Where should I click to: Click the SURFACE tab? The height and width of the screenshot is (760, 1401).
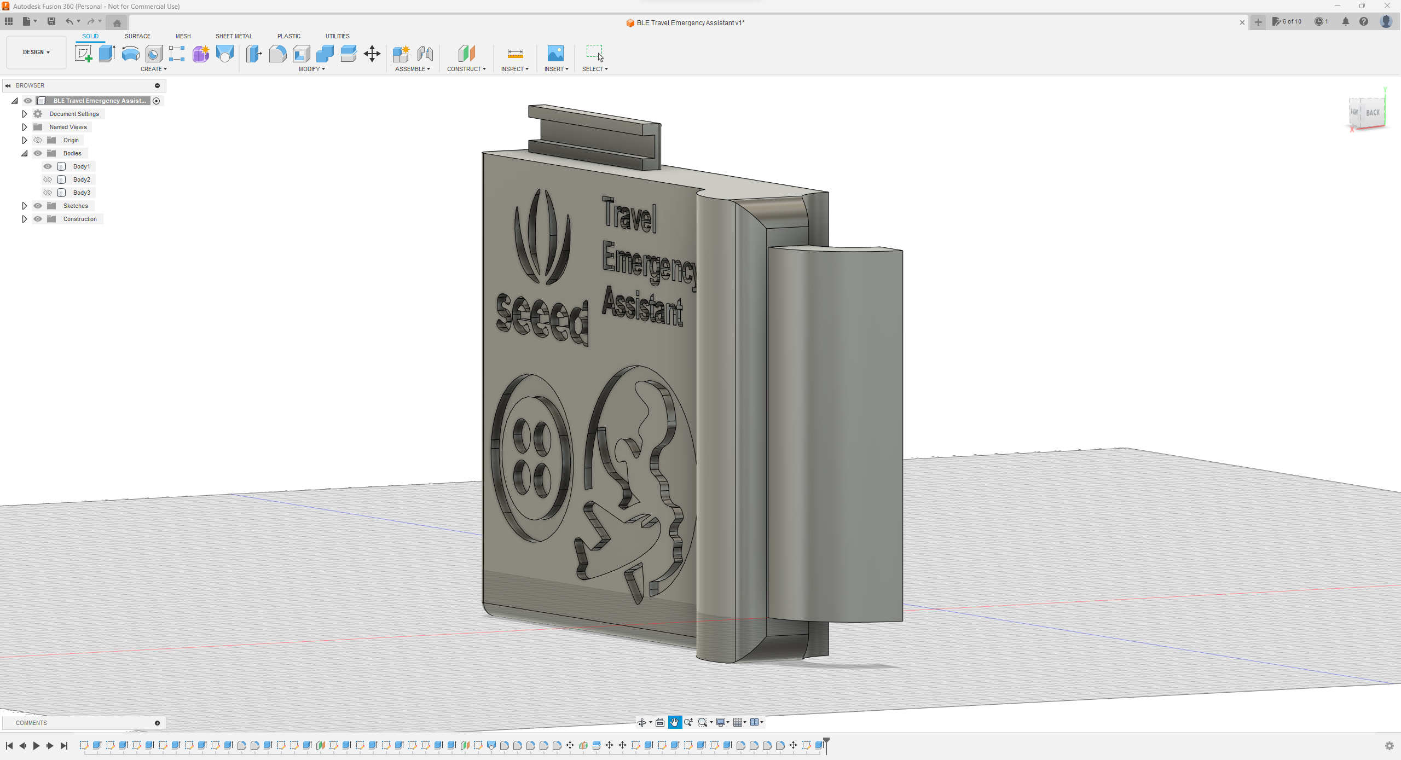(x=137, y=36)
